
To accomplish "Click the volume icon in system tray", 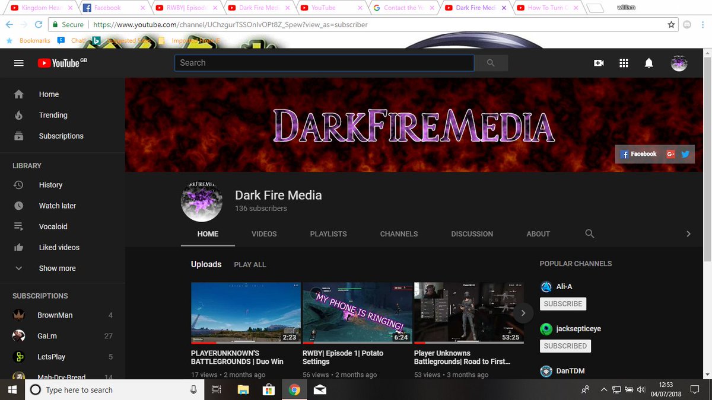I will [641, 390].
